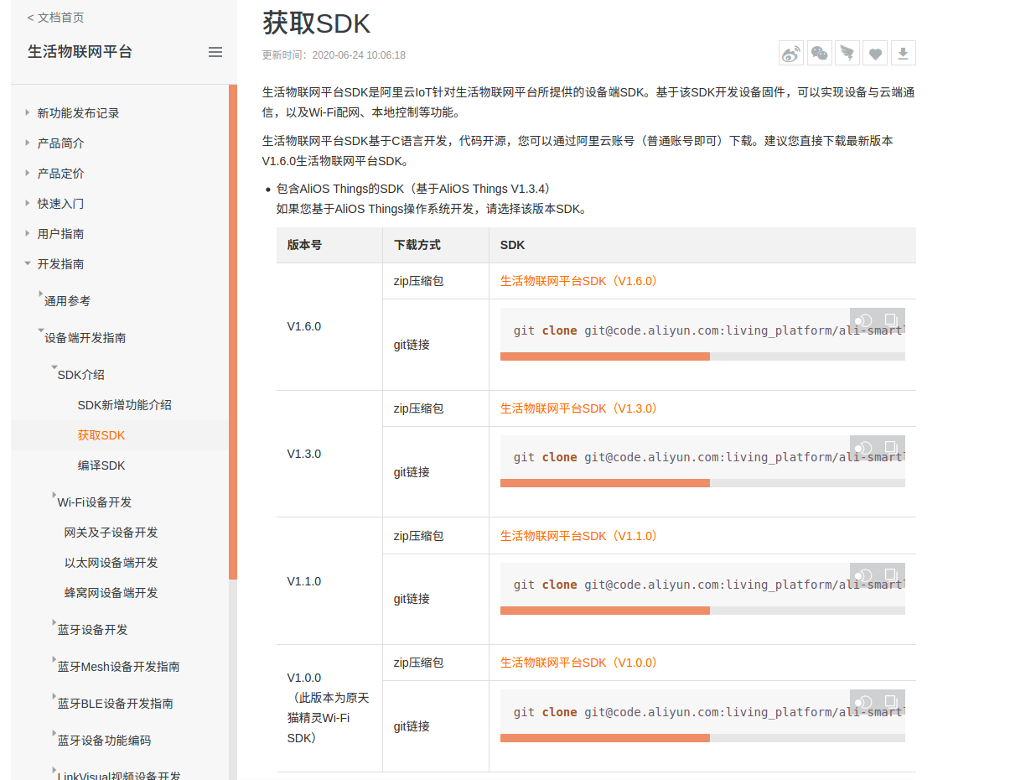The width and height of the screenshot is (1036, 780).
Task: Expand the 蓝牙设备功能编码 node arrow
Action: click(x=54, y=733)
